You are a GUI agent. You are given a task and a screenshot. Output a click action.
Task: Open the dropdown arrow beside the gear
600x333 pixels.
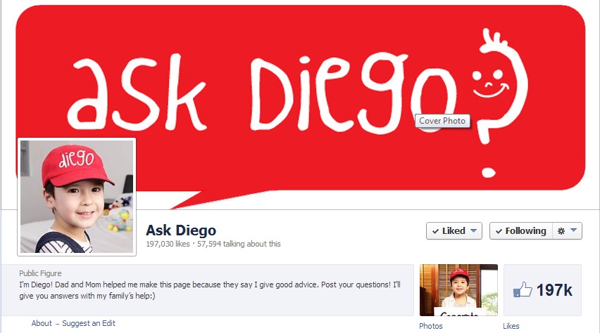point(573,230)
